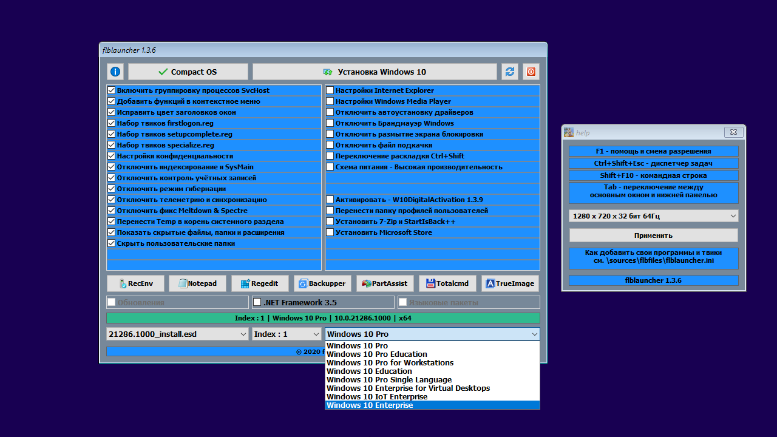Click 'F1 - помощь и смена разрешения'
This screenshot has width=777, height=437.
pyautogui.click(x=654, y=151)
